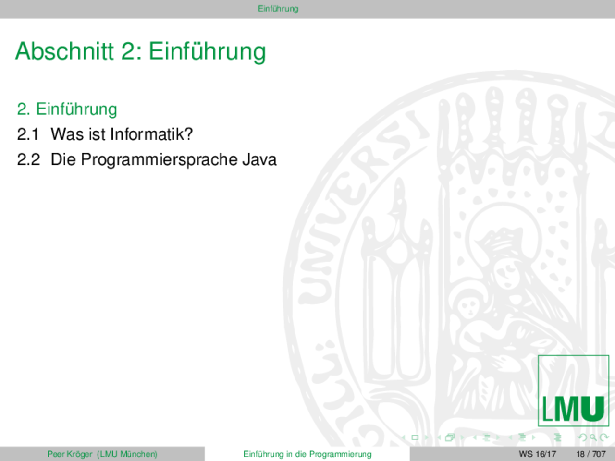Open outline entry 2.2 Die Programmiersprache Java

click(x=147, y=159)
